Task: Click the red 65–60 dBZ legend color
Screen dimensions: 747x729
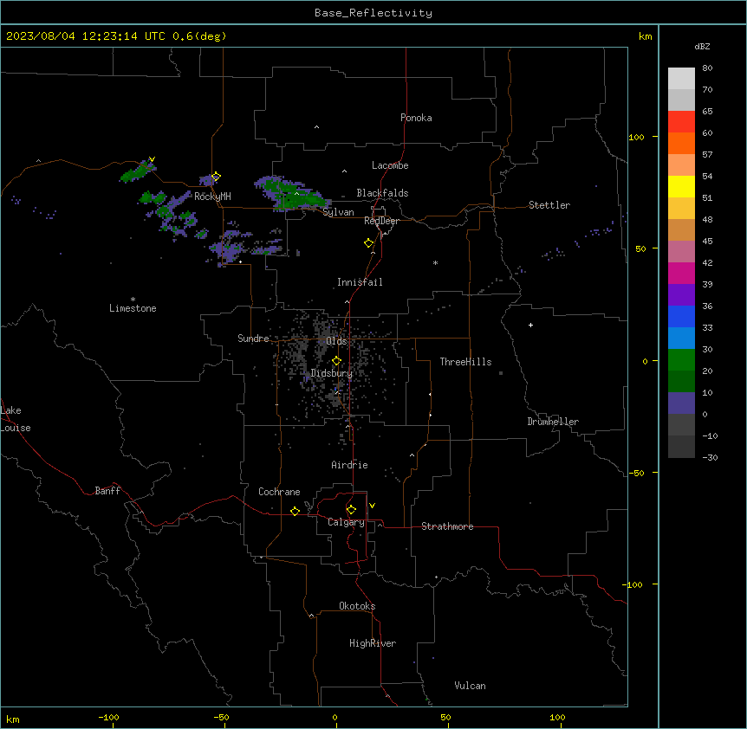Action: coord(681,122)
